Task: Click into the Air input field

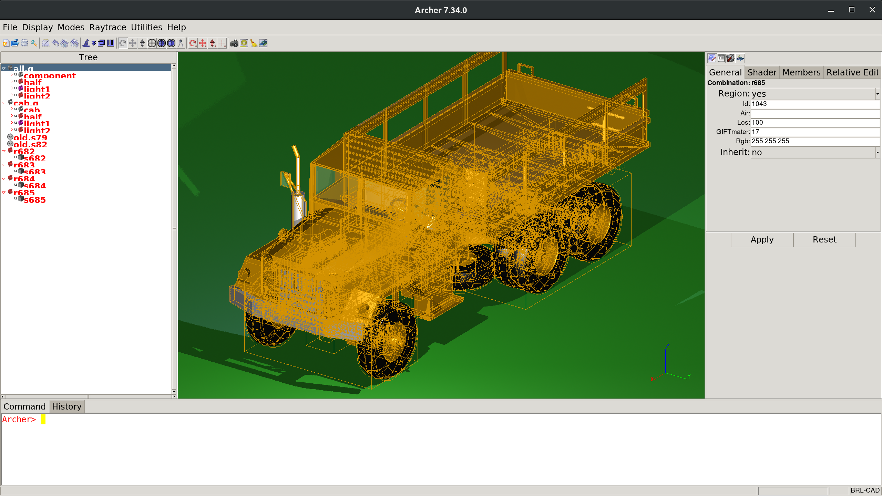Action: click(815, 113)
